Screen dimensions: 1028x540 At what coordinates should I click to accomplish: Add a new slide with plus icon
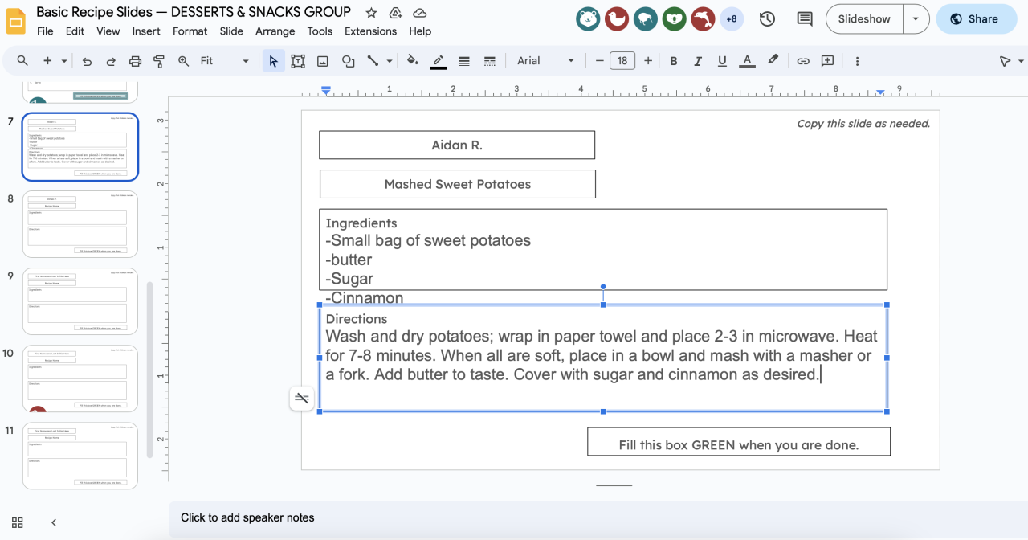coord(47,61)
